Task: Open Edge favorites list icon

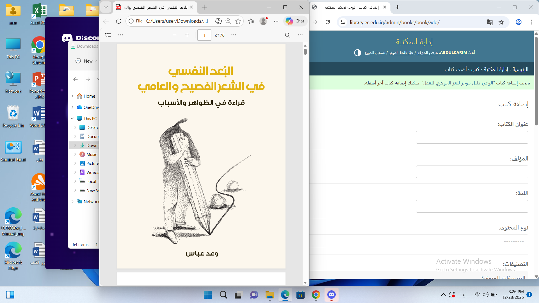Action: (x=251, y=21)
